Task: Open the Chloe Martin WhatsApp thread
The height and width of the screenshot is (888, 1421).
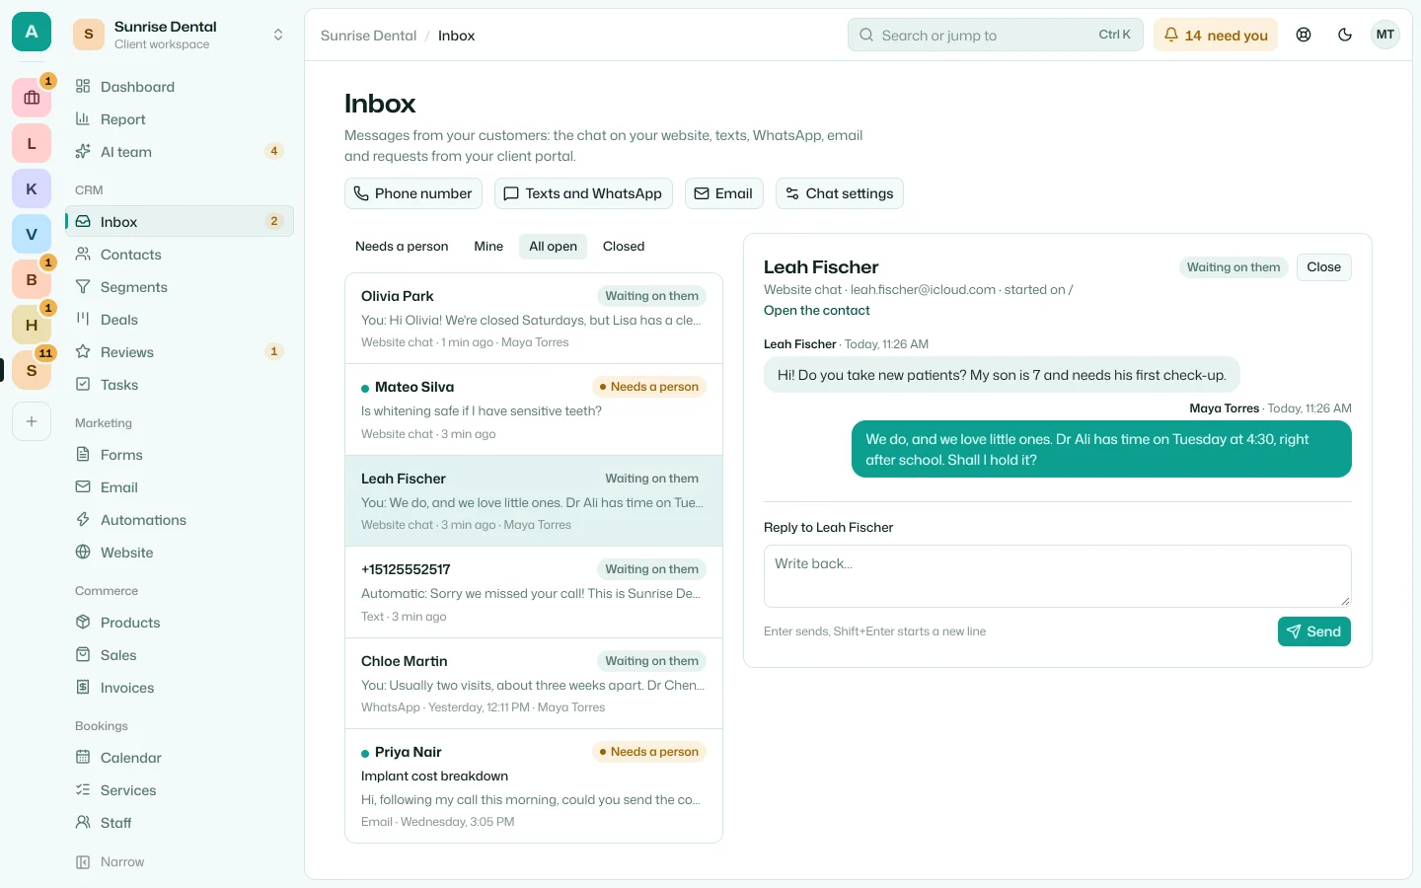Action: 534,684
